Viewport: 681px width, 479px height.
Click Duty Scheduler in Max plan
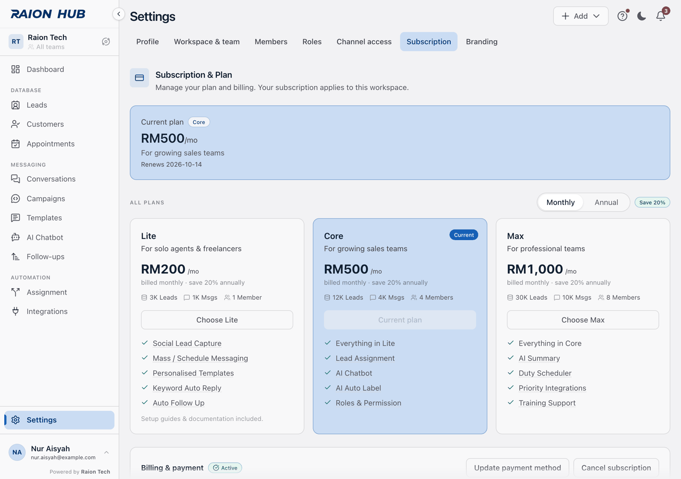(x=545, y=373)
